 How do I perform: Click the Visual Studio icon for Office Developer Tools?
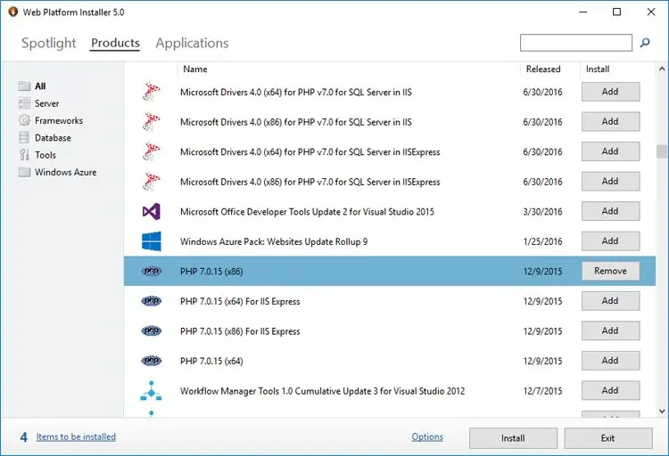[x=151, y=211]
